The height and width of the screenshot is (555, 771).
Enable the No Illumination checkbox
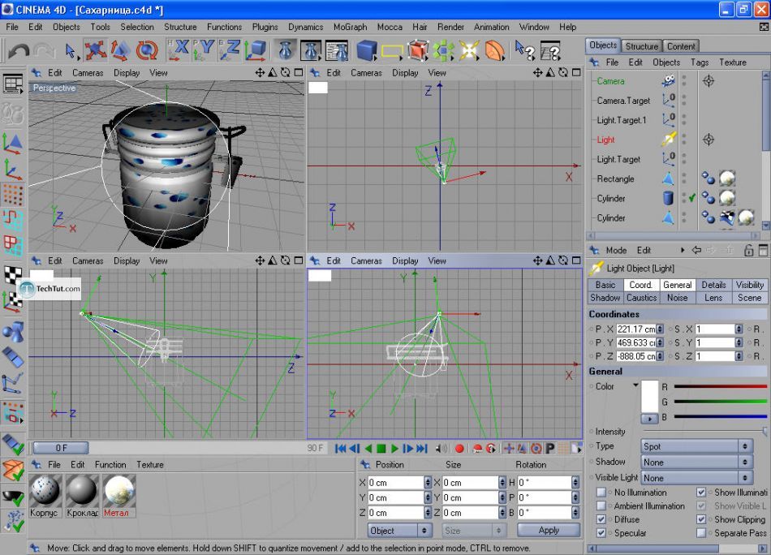coord(601,493)
